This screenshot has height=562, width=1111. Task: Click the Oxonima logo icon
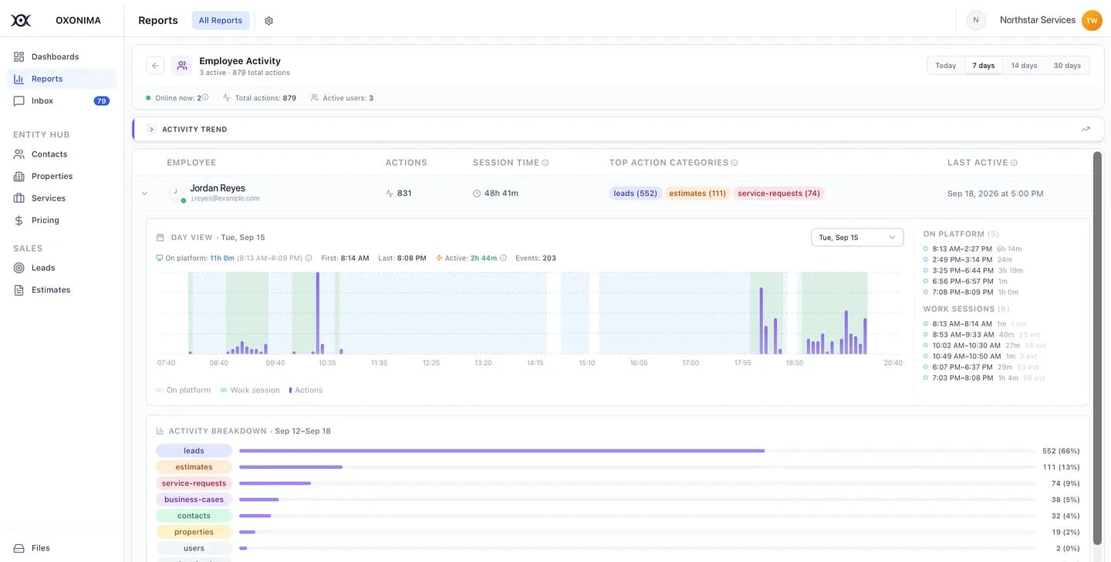click(x=21, y=20)
